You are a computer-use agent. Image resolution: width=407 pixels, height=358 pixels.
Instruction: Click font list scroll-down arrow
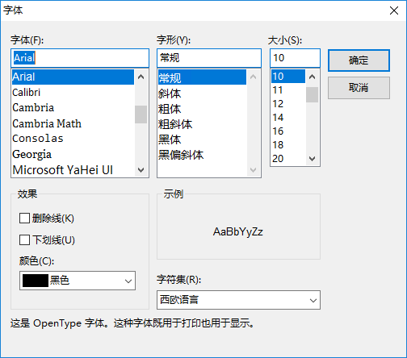[x=141, y=170]
